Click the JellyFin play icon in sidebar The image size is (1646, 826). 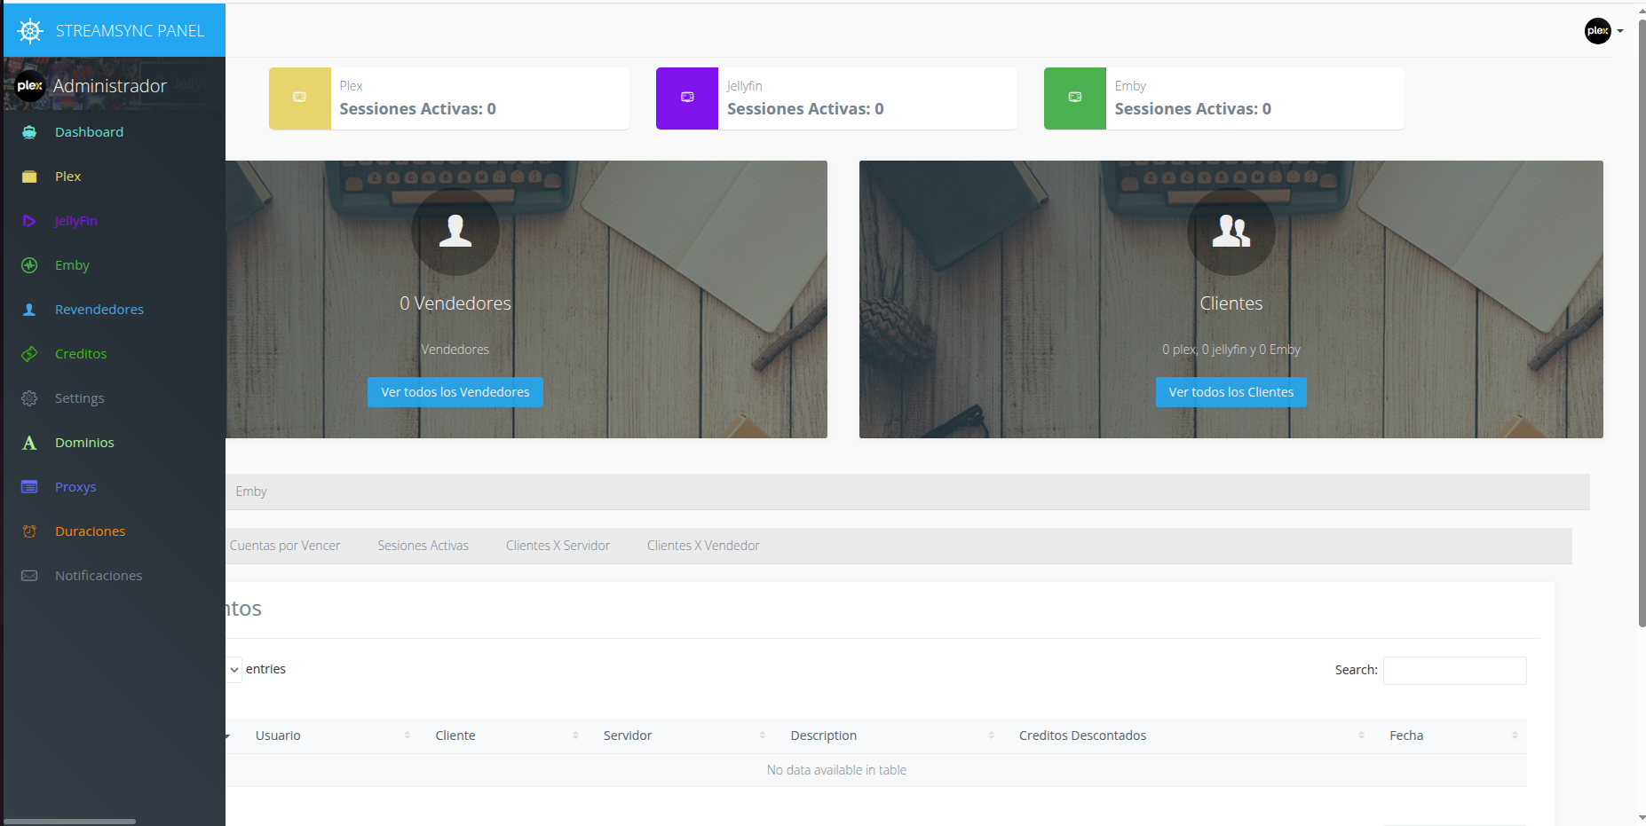click(29, 221)
